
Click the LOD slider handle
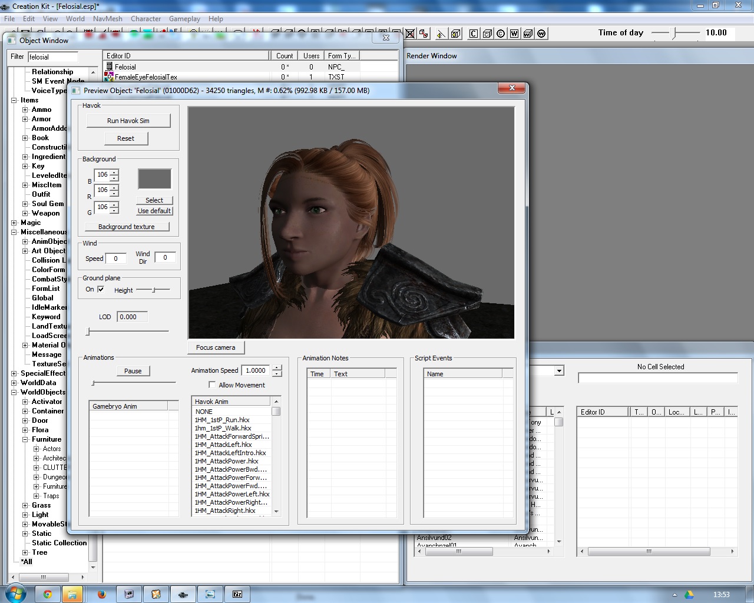88,332
